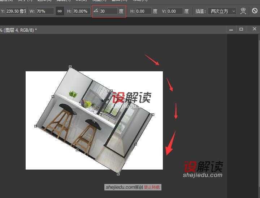Click the rotation field showing 30
Image resolution: width=260 pixels, height=198 pixels.
[109, 11]
